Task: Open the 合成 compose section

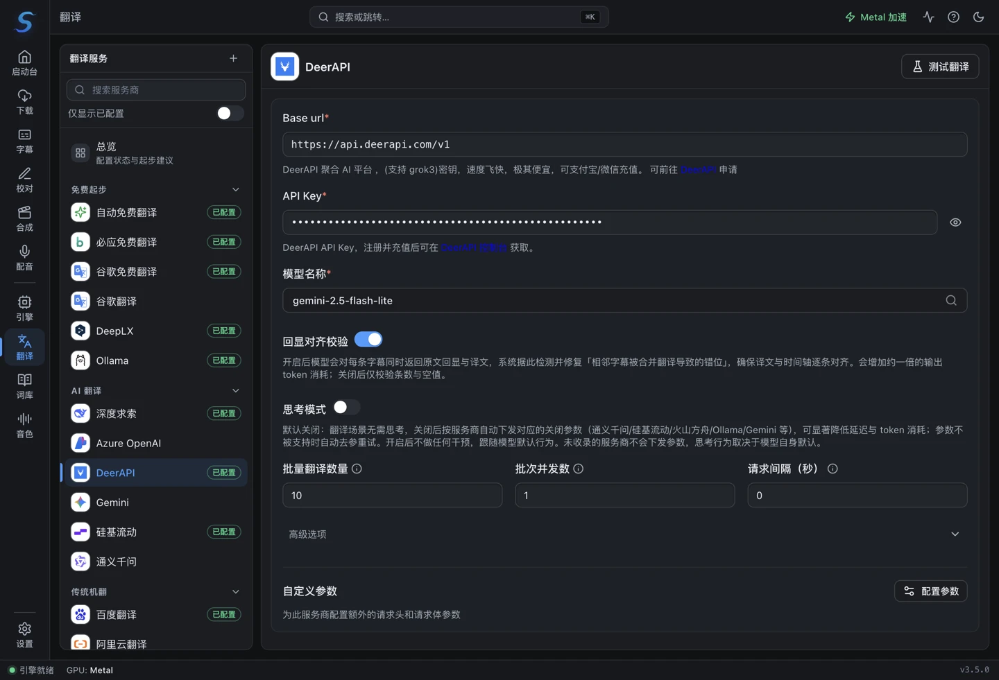Action: tap(24, 218)
